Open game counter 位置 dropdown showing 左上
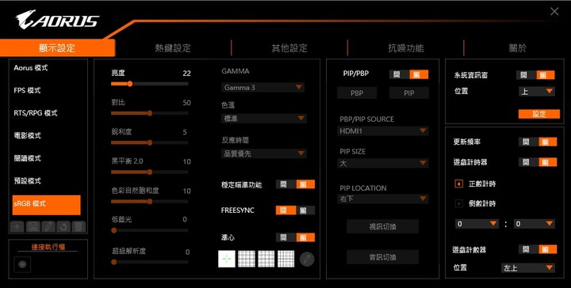571x288 pixels. click(x=528, y=268)
